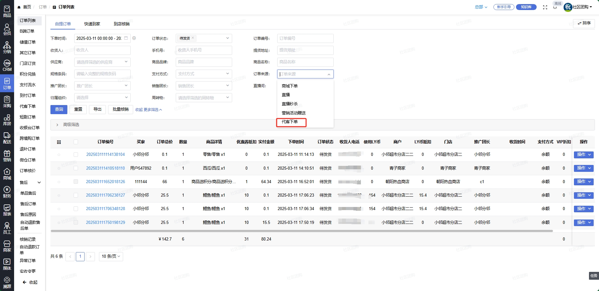599x291 pixels.
Task: Open order link 202503111652018126
Action: (x=105, y=182)
